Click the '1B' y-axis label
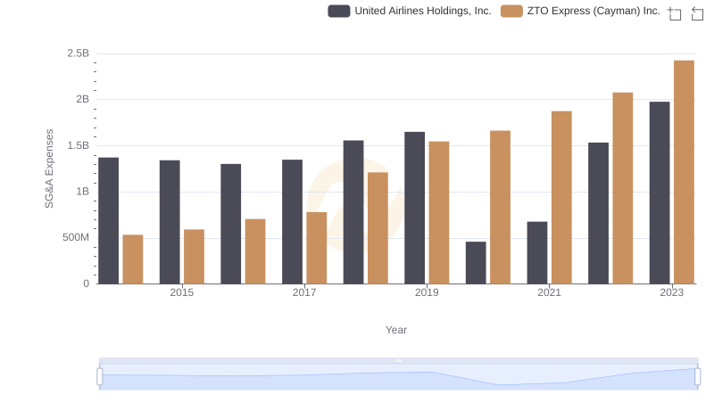 click(83, 192)
